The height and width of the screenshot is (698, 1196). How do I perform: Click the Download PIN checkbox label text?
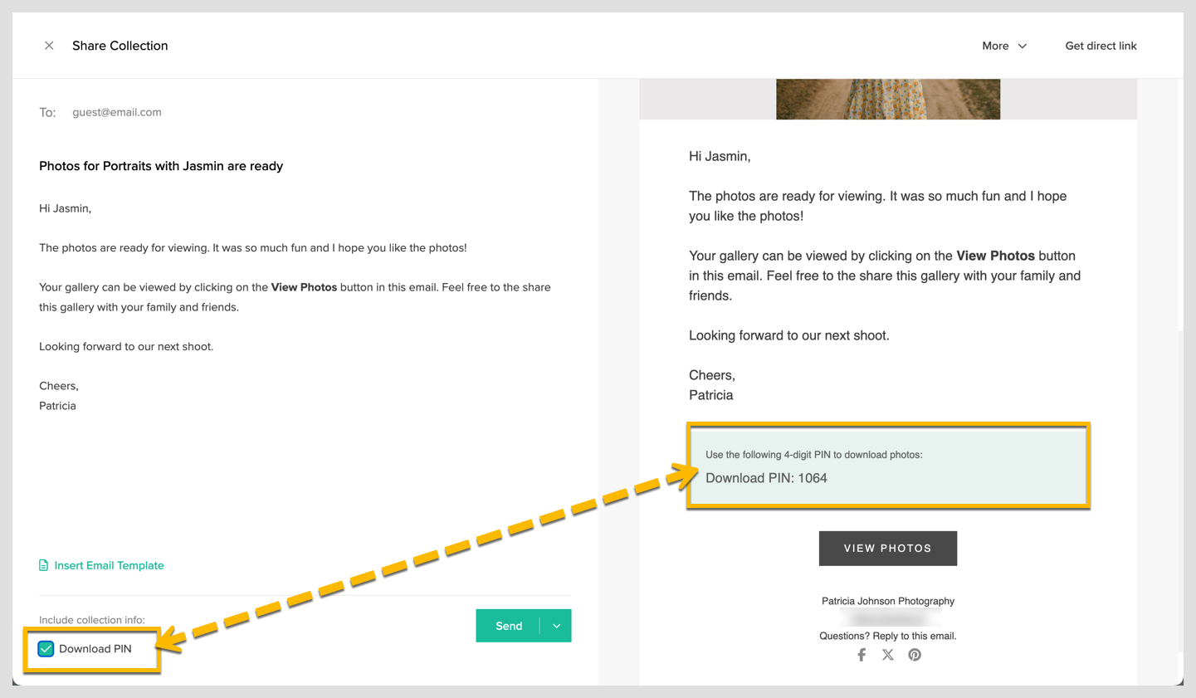click(x=95, y=649)
